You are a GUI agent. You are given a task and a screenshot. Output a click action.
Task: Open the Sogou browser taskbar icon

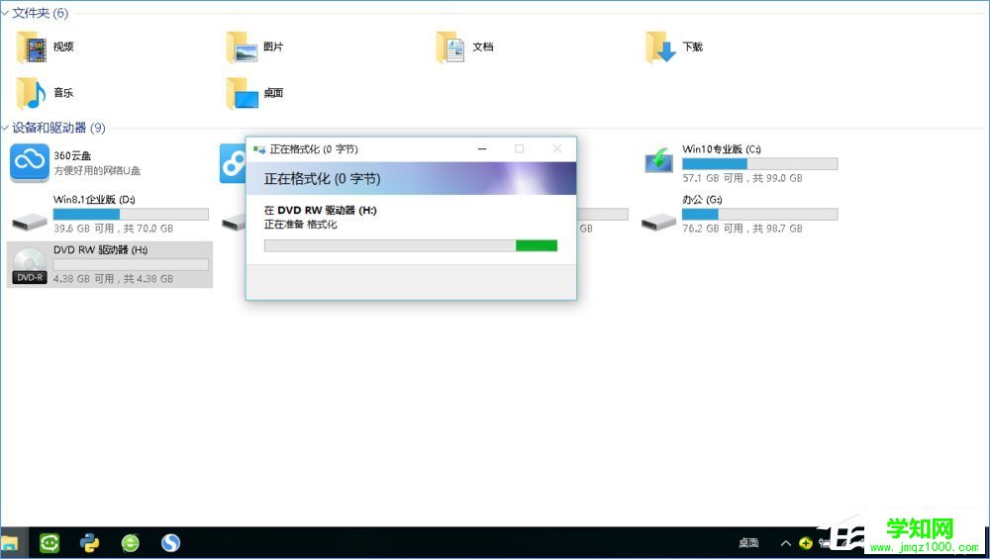pyautogui.click(x=170, y=543)
